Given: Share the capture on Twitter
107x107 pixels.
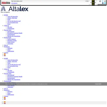Looking at the screenshot, I should (x=105, y=3).
